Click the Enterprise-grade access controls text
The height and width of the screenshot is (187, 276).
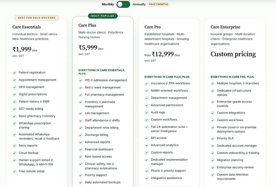pyautogui.click(x=234, y=104)
